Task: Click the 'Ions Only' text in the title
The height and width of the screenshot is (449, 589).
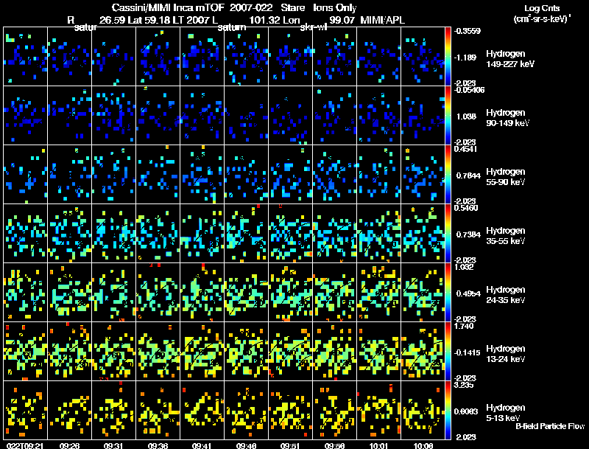Action: (x=335, y=8)
